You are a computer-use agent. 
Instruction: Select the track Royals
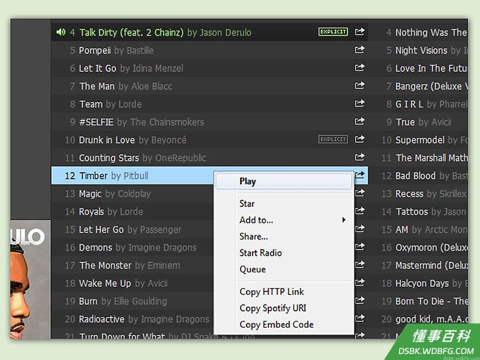[92, 212]
